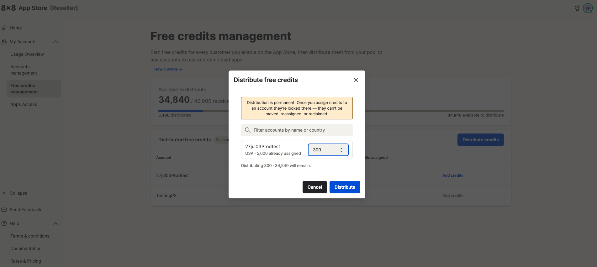Click the Collapse sidebar double-chevron icon
This screenshot has height=267, width=597.
pyautogui.click(x=4, y=193)
